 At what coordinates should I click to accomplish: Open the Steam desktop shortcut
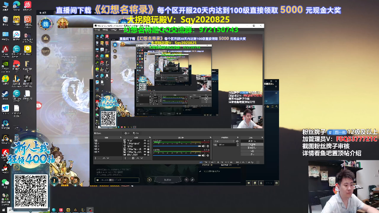[5, 96]
